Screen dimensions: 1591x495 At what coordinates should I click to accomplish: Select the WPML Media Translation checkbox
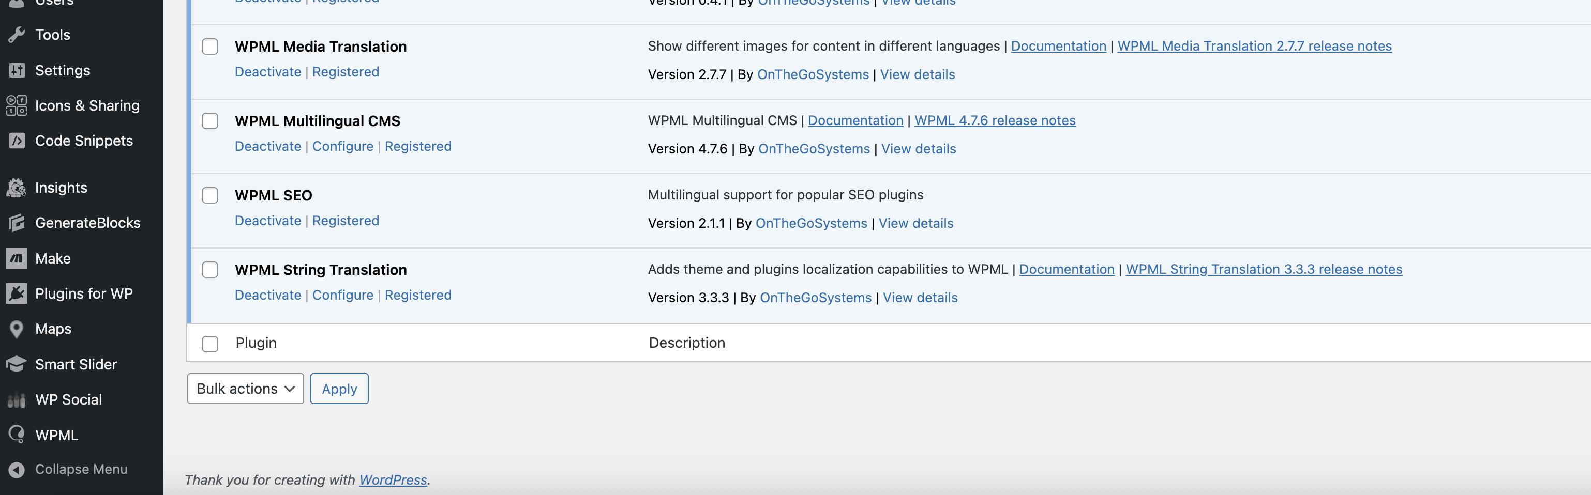click(210, 47)
